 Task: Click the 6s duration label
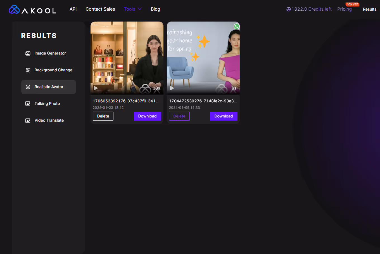(234, 88)
